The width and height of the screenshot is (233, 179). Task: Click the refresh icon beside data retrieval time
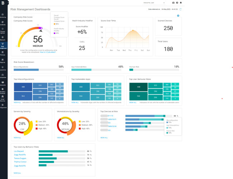pos(180,9)
